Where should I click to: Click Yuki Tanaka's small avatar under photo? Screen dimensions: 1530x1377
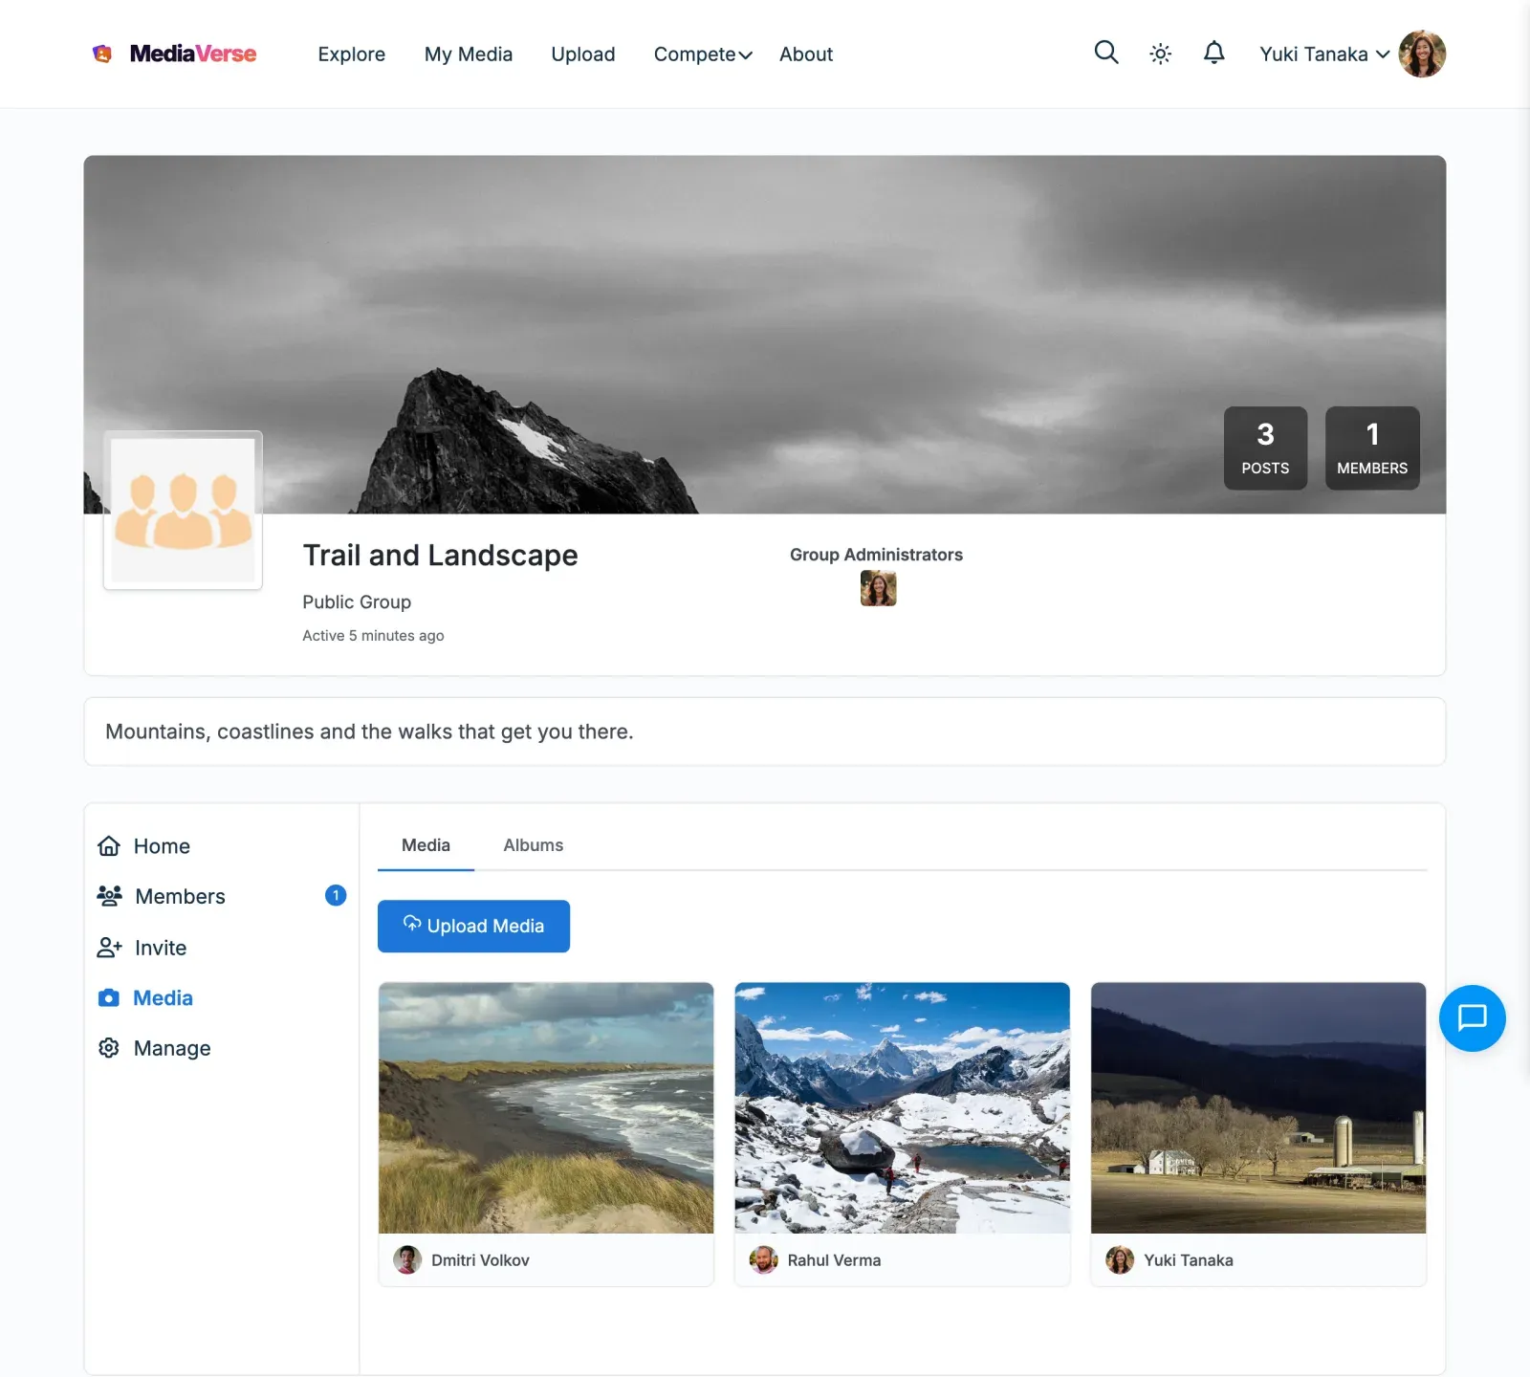click(x=1120, y=1259)
